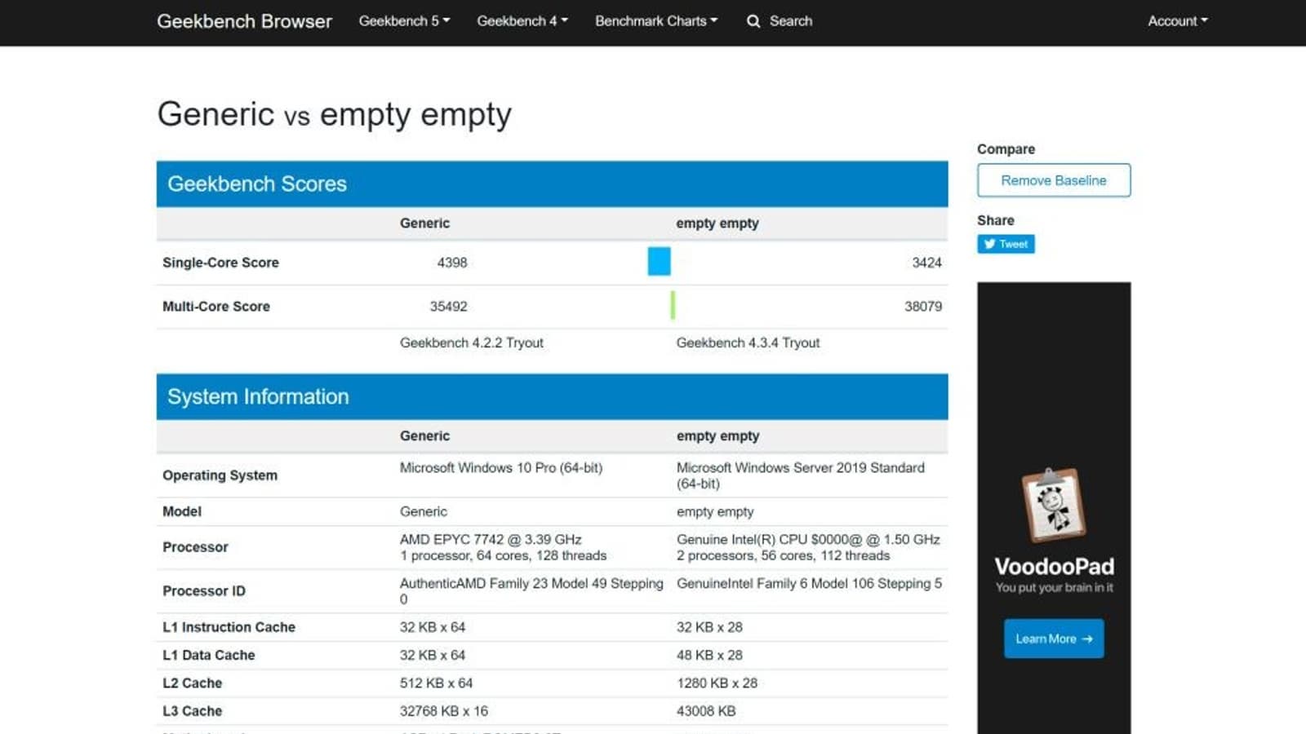Click the Search link in navbar
The image size is (1306, 734).
coord(790,21)
